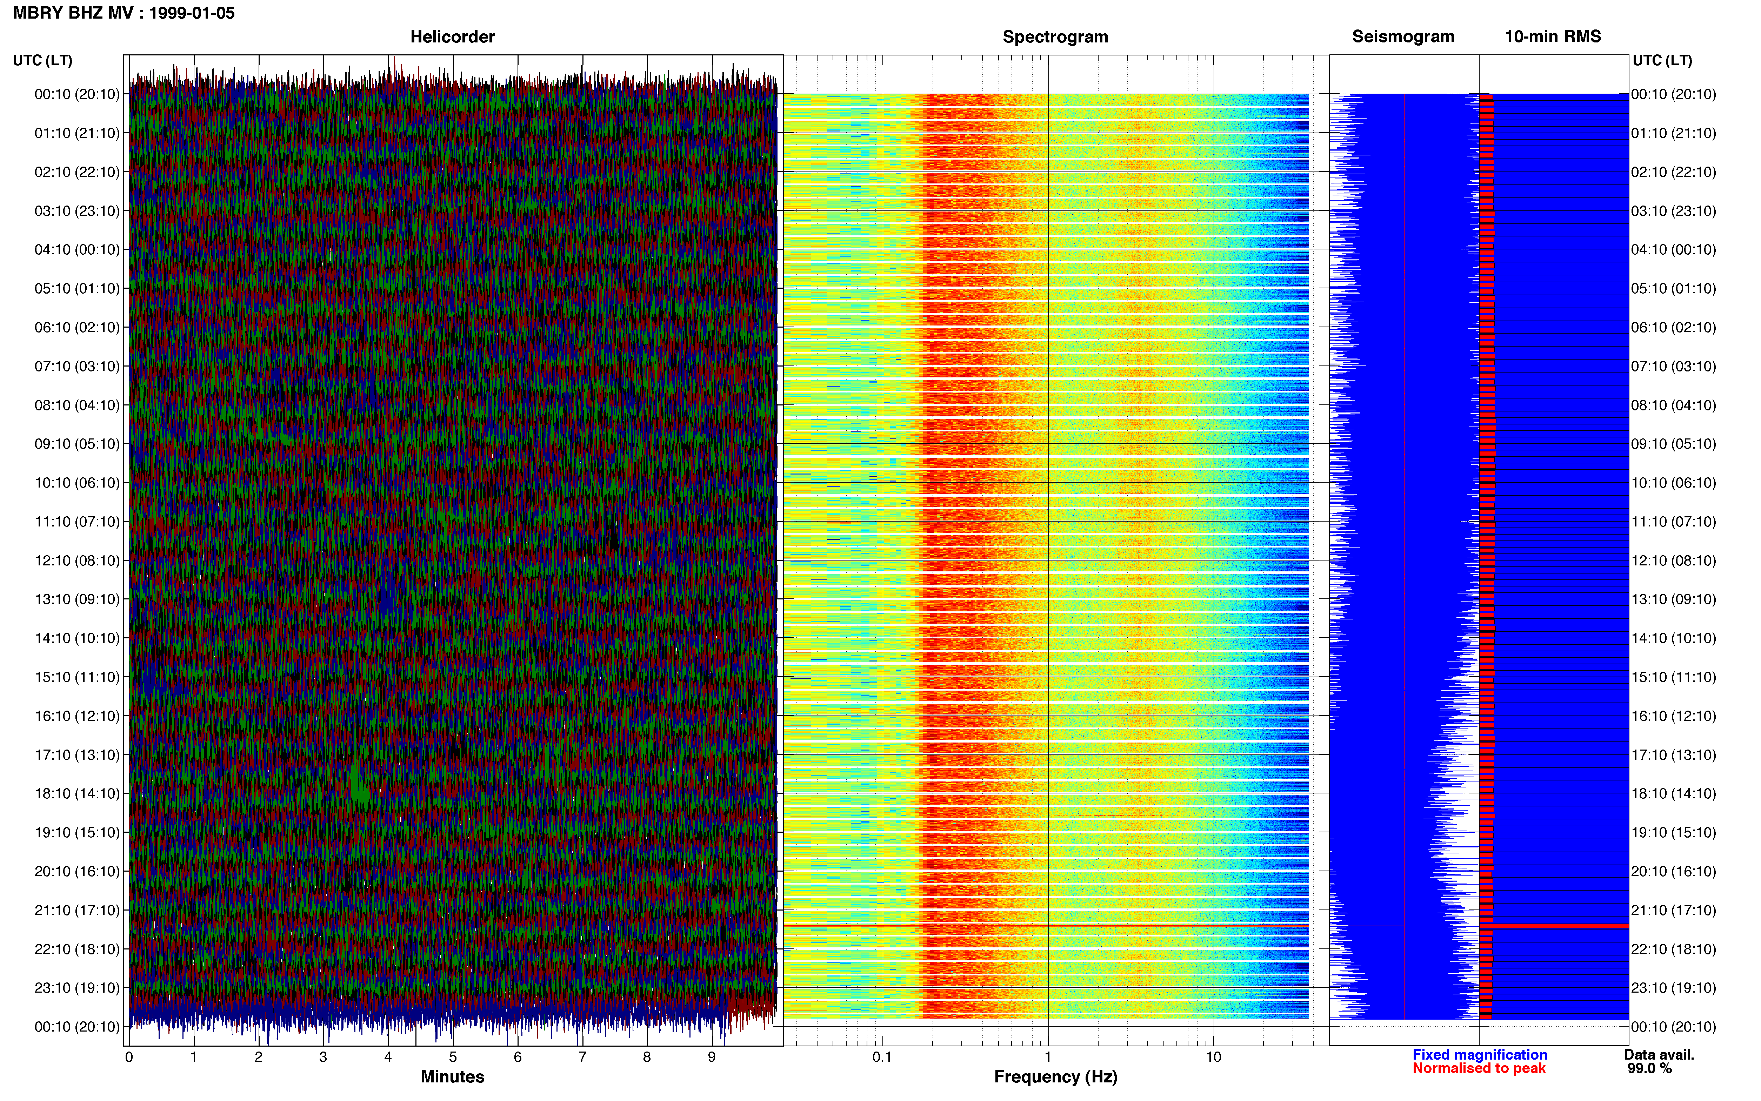Screen dimensions: 1761x1101
Task: Click left time label 19:10 (15:10)
Action: (x=77, y=832)
